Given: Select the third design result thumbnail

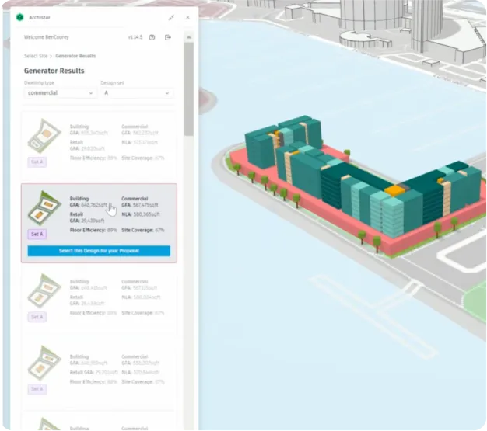Looking at the screenshot, I should [x=44, y=291].
